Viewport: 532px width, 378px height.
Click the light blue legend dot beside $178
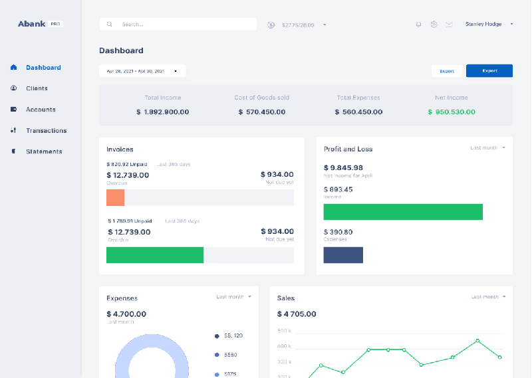click(x=217, y=374)
